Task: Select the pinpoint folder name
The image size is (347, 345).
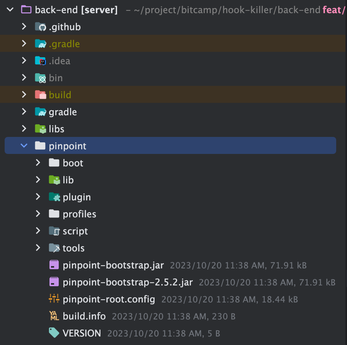Action: click(x=68, y=146)
